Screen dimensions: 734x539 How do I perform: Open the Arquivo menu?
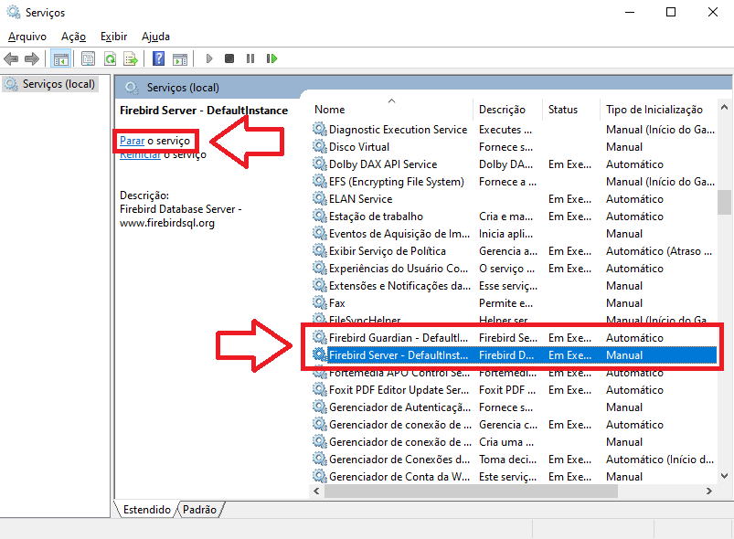tap(27, 37)
